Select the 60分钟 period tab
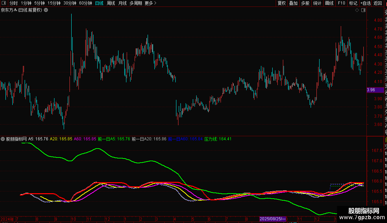This screenshot has height=223, width=387. [x=85, y=3]
